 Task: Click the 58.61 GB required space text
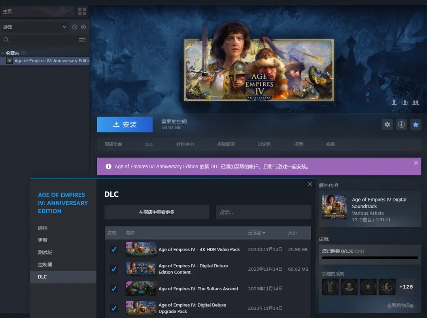click(171, 127)
